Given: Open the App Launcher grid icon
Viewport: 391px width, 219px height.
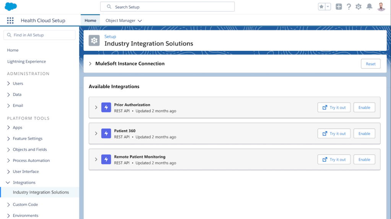Looking at the screenshot, I should click(x=10, y=21).
